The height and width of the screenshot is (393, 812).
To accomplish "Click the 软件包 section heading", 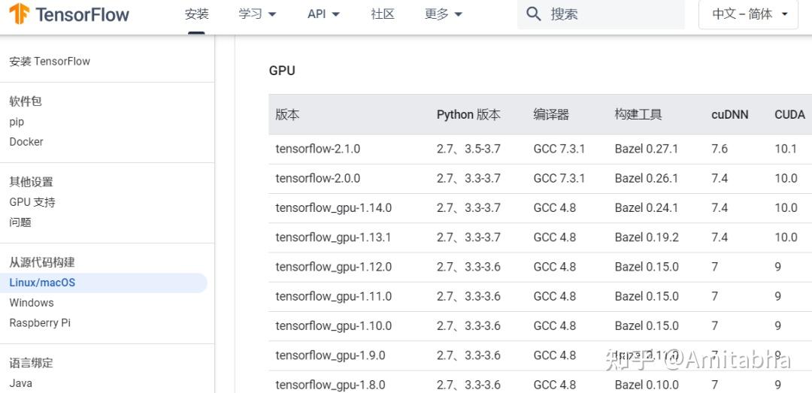I will pyautogui.click(x=26, y=101).
